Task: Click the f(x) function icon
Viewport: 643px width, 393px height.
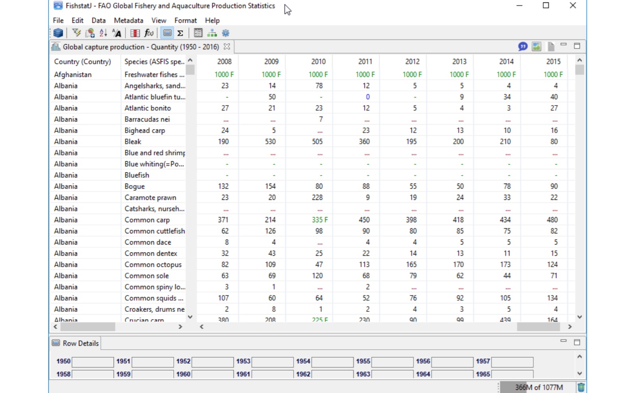Action: pos(149,33)
